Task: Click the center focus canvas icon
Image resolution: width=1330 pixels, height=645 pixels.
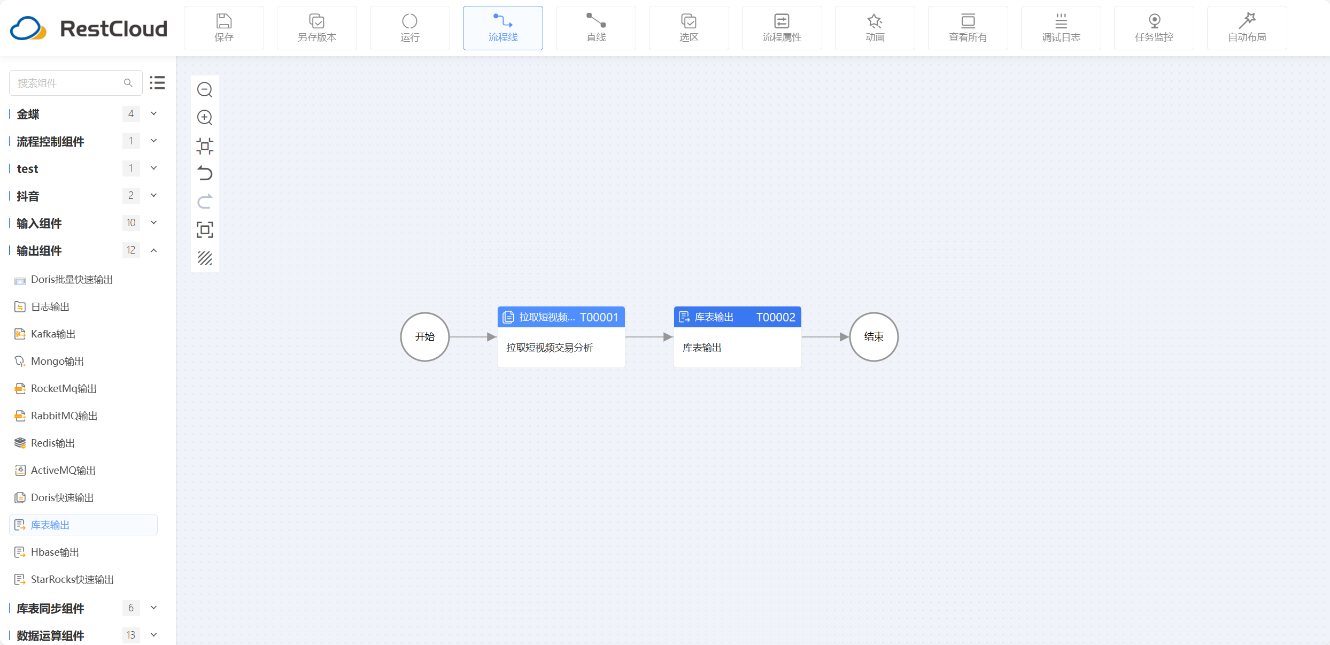Action: coord(205,145)
